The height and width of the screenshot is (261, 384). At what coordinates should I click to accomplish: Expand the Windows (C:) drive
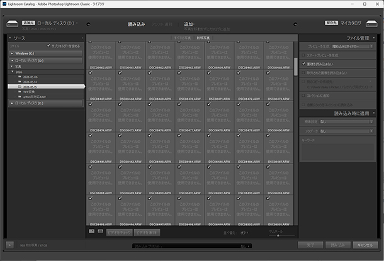coord(12,53)
